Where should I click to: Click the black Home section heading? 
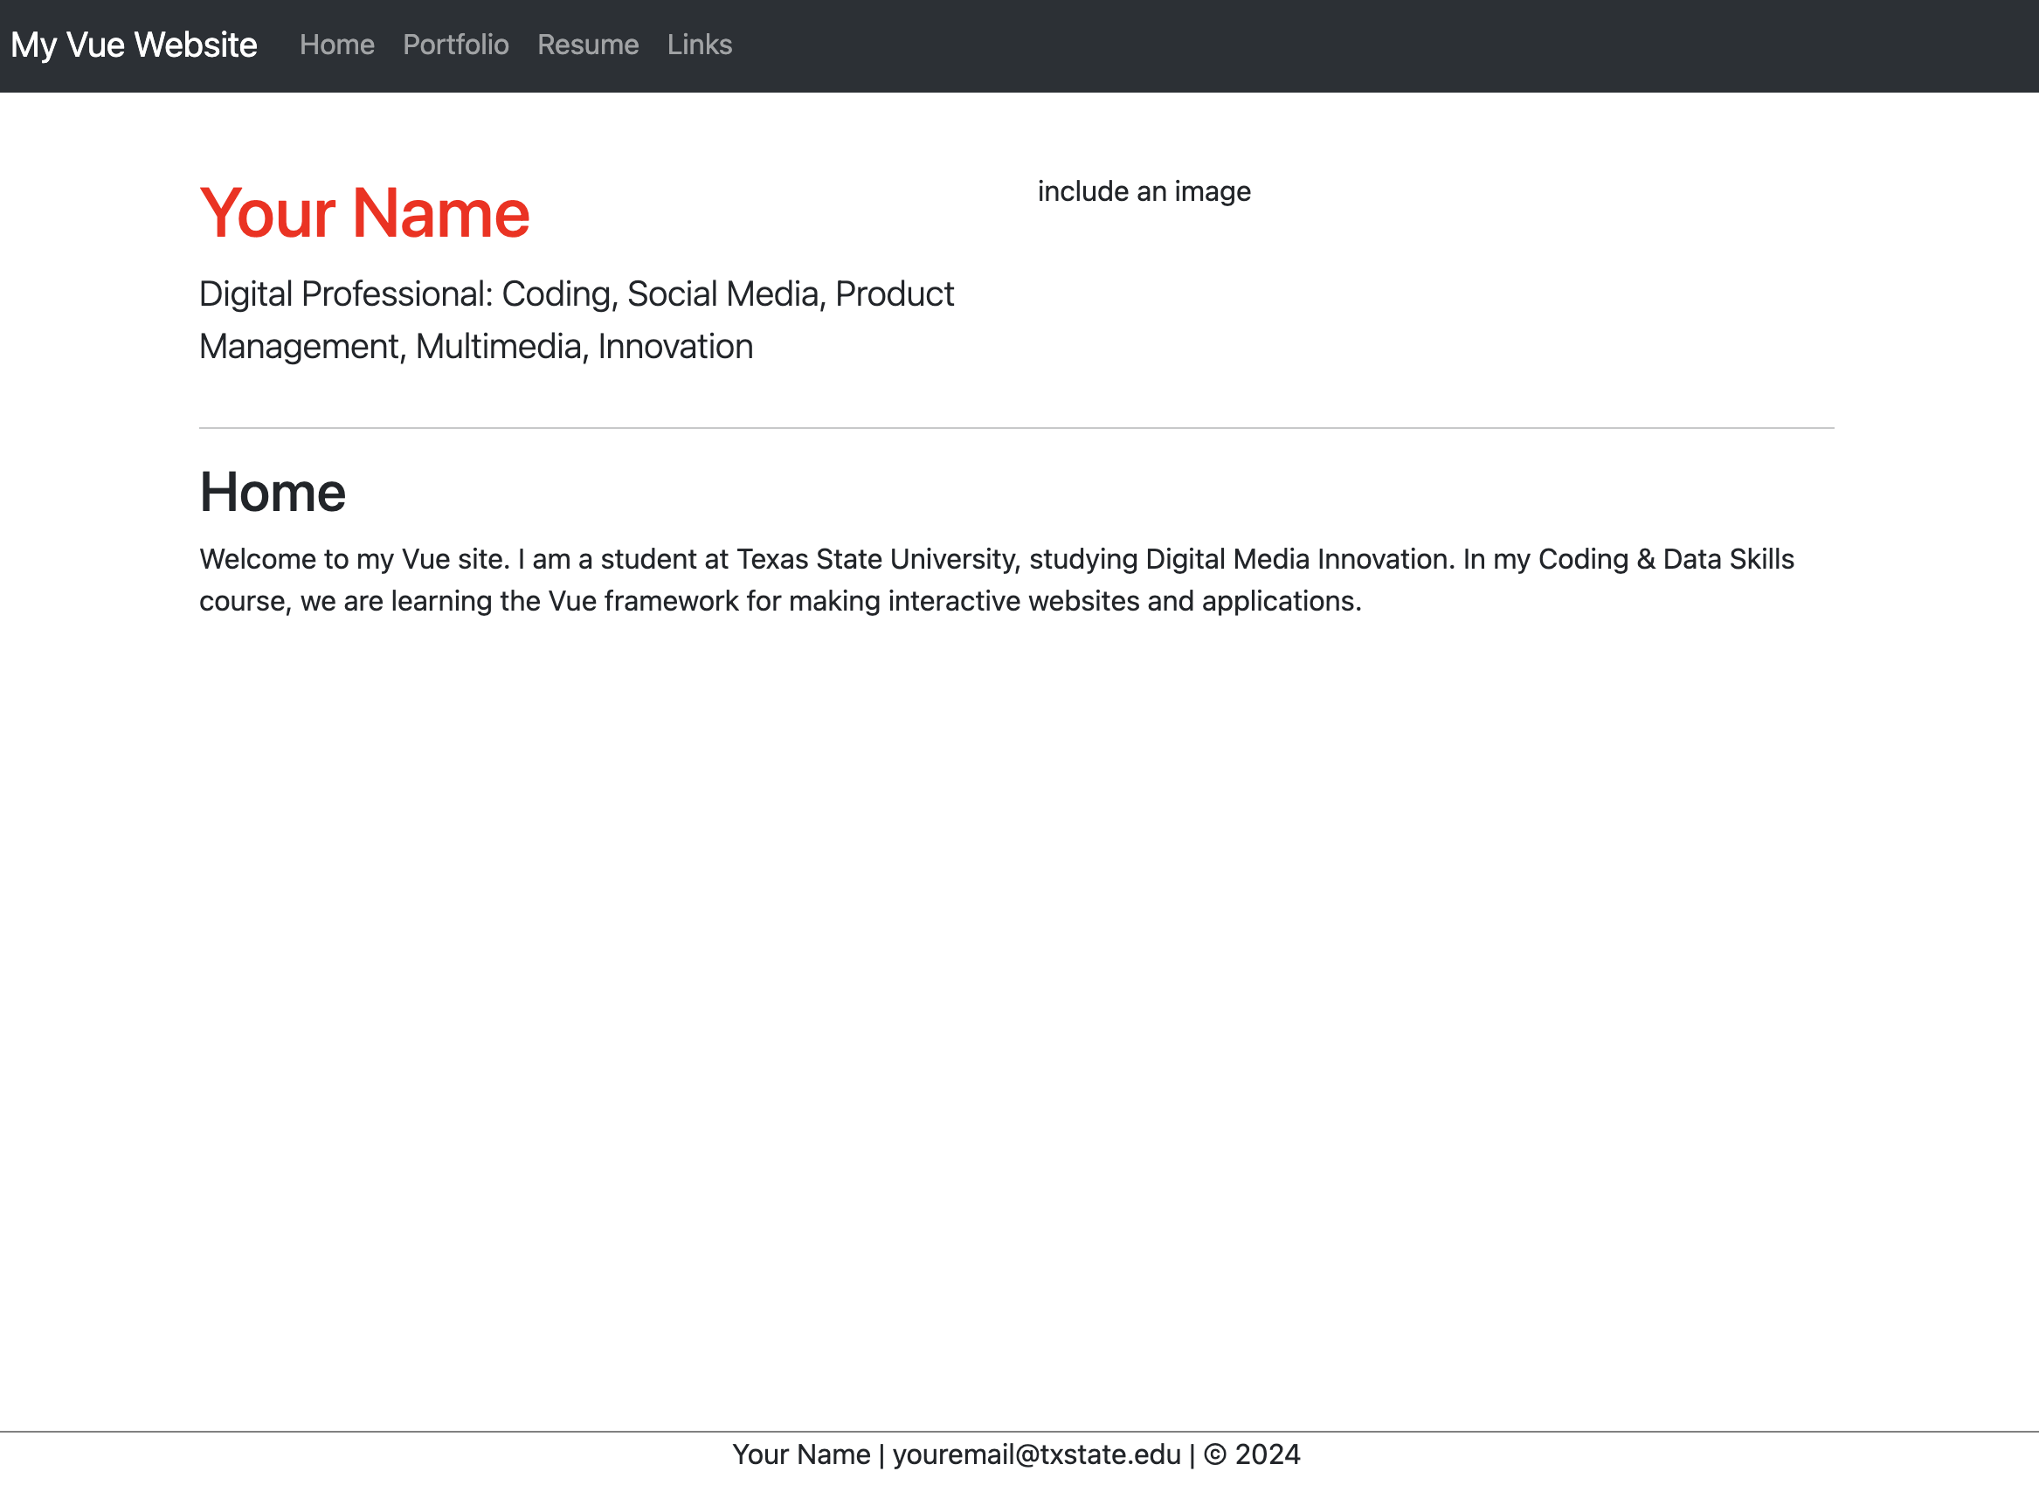tap(273, 493)
